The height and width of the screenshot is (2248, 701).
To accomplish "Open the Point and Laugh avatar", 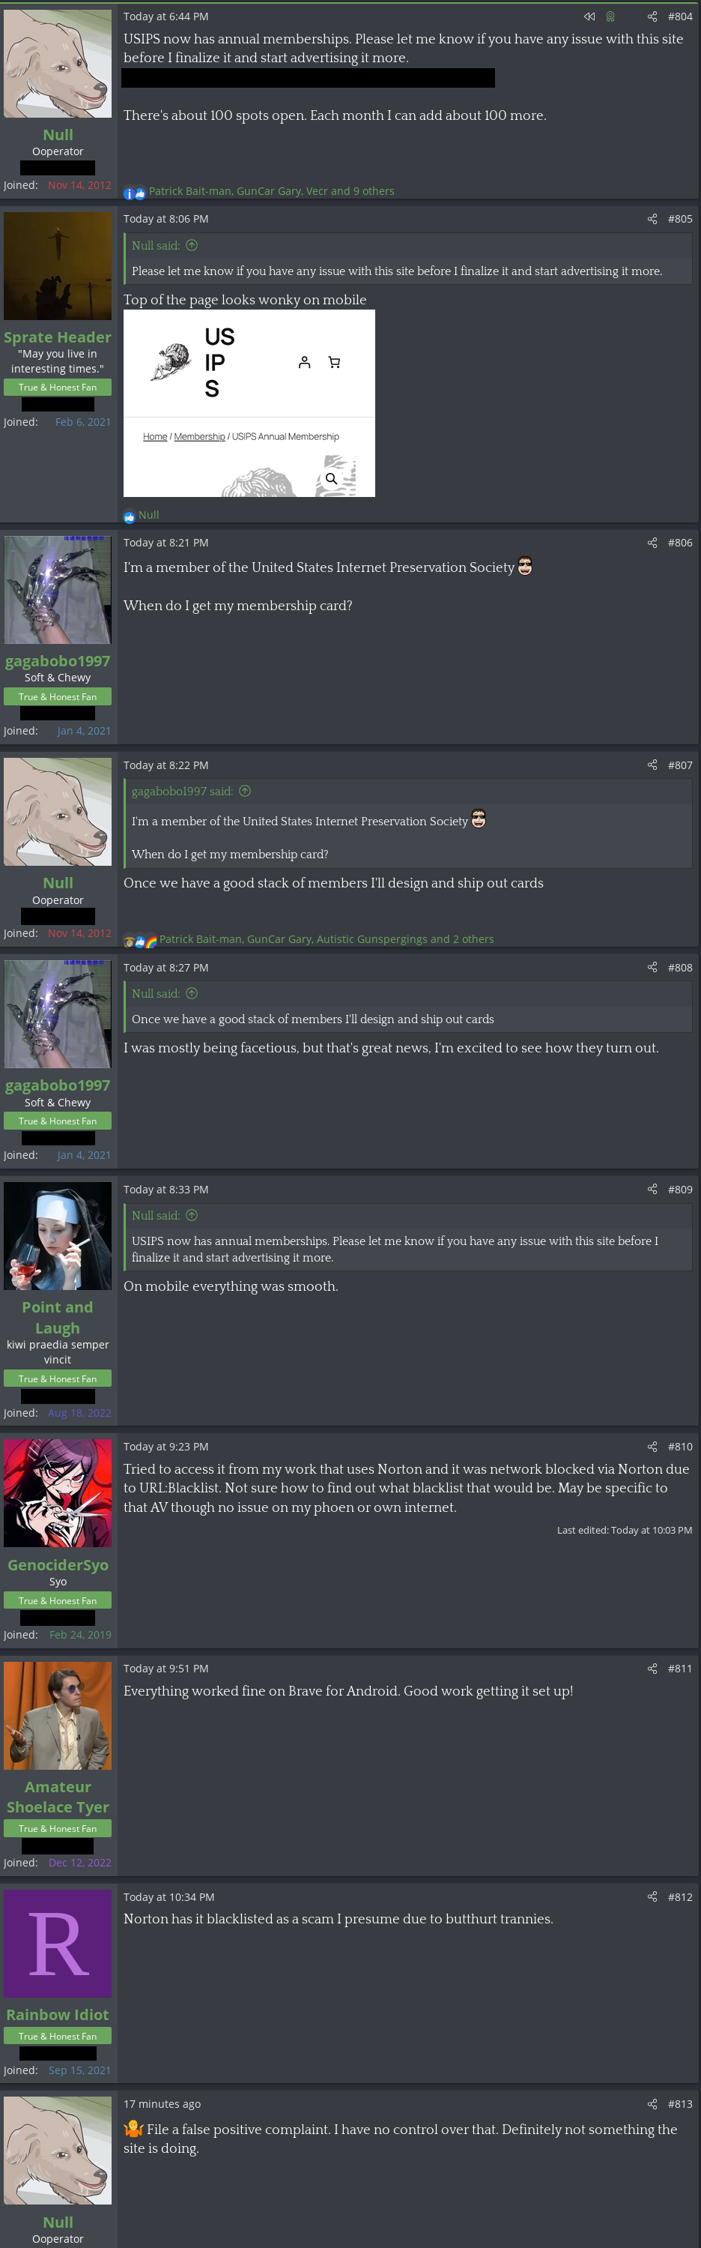I will point(58,1236).
